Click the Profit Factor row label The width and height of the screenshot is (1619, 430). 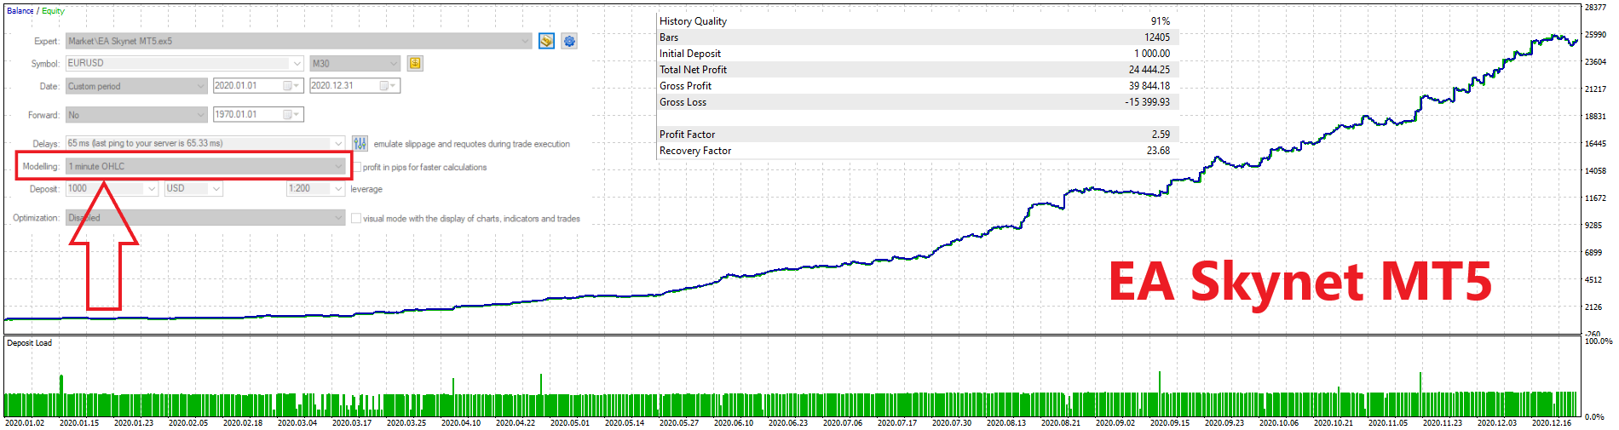pyautogui.click(x=687, y=135)
